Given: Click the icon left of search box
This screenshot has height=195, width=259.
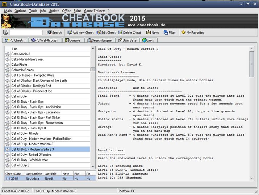Looking at the screenshot, I should coord(6,32).
